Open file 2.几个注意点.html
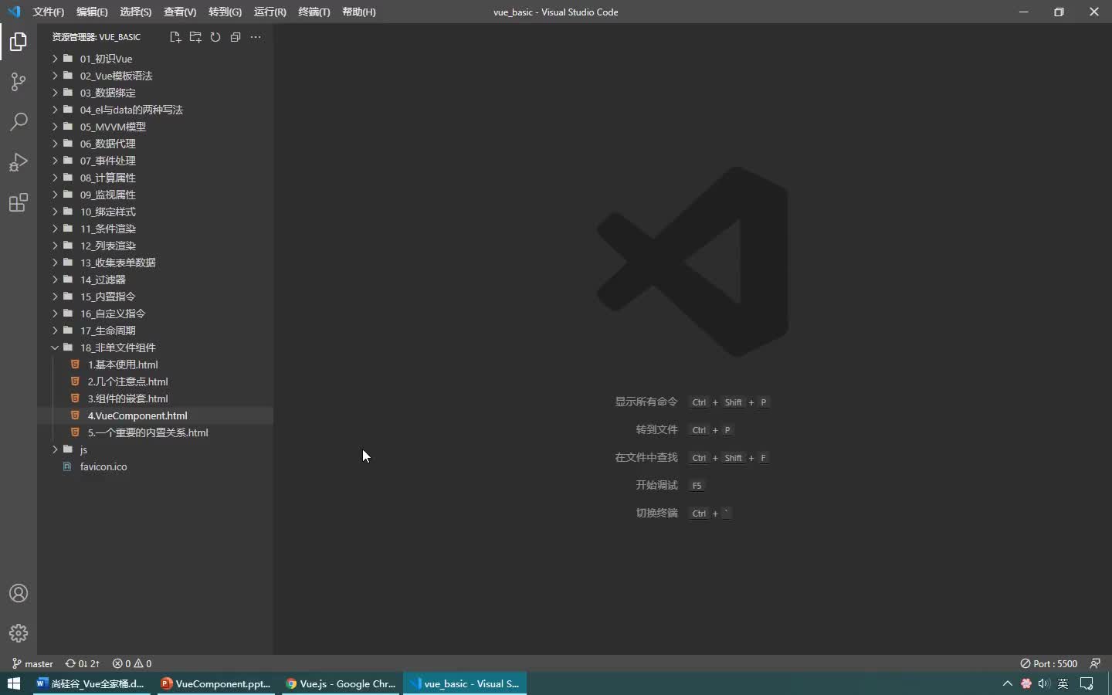Screen dimensions: 1112x695 point(155,381)
